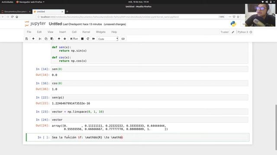This screenshot has width=277, height=155.
Task: Run the selected cell
Action: [x=74, y=39]
